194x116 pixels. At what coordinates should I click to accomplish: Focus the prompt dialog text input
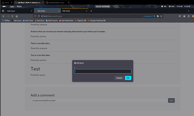click(x=103, y=71)
